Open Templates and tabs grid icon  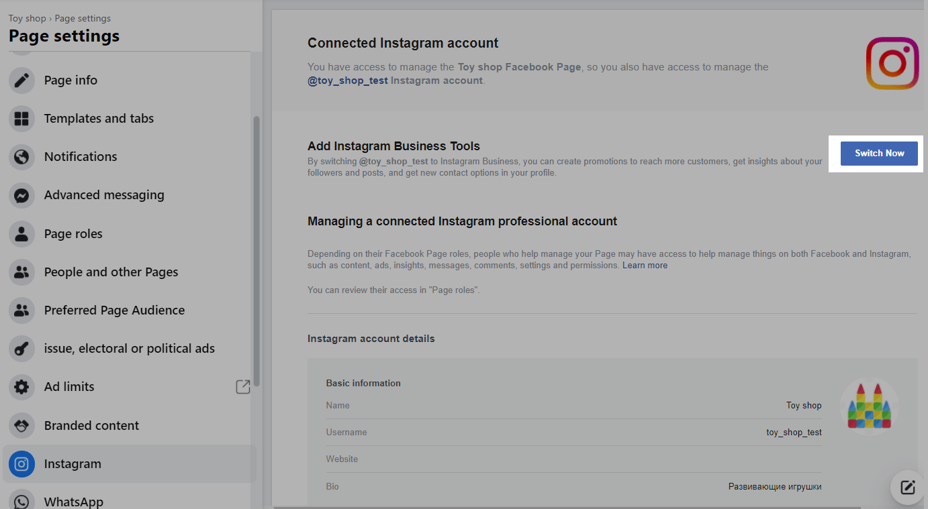pos(21,119)
